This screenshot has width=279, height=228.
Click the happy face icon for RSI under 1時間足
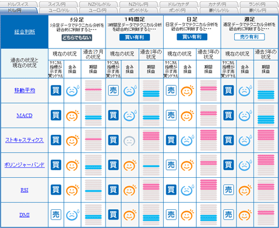coord(130,190)
